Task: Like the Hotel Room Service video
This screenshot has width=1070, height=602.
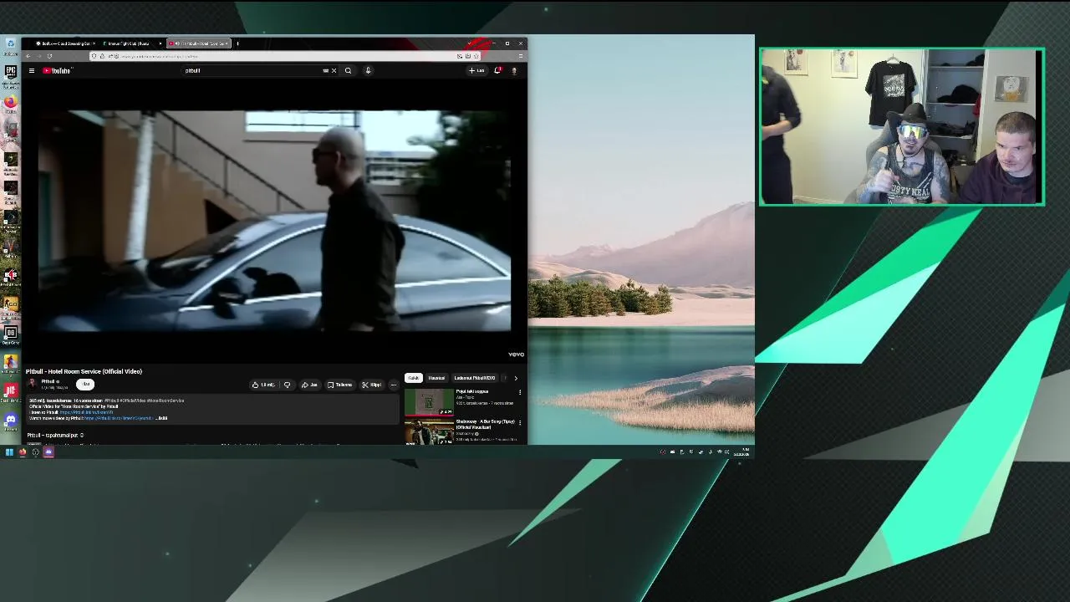Action: click(x=265, y=385)
